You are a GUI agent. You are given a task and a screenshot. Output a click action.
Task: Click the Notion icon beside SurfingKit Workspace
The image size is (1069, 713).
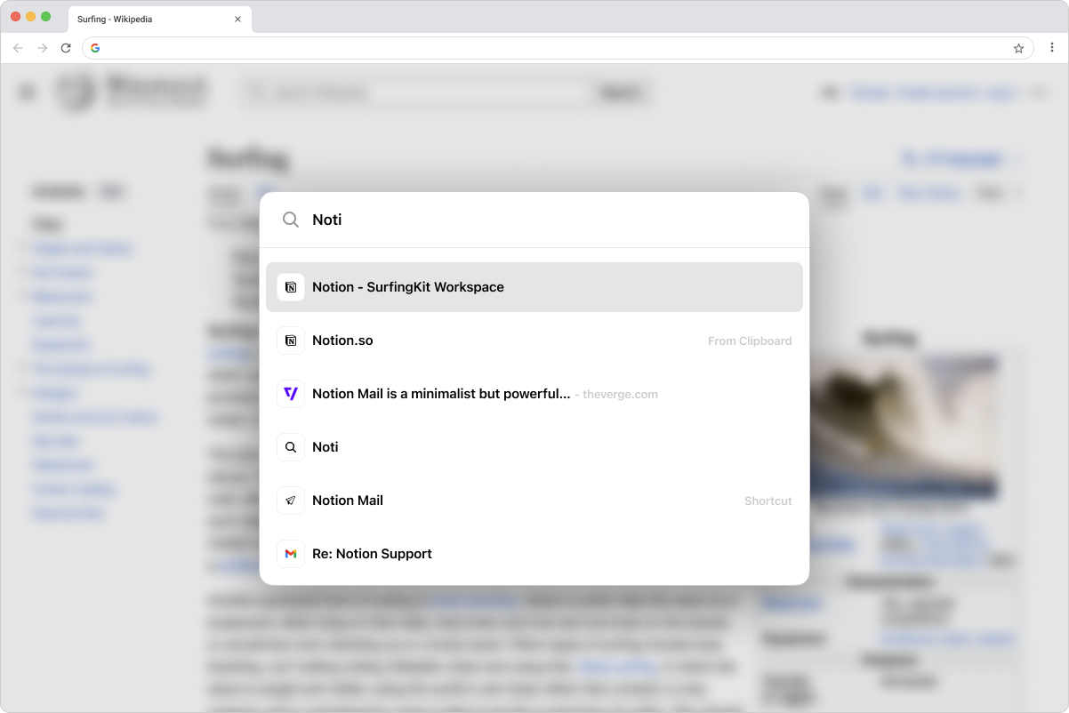(x=291, y=287)
